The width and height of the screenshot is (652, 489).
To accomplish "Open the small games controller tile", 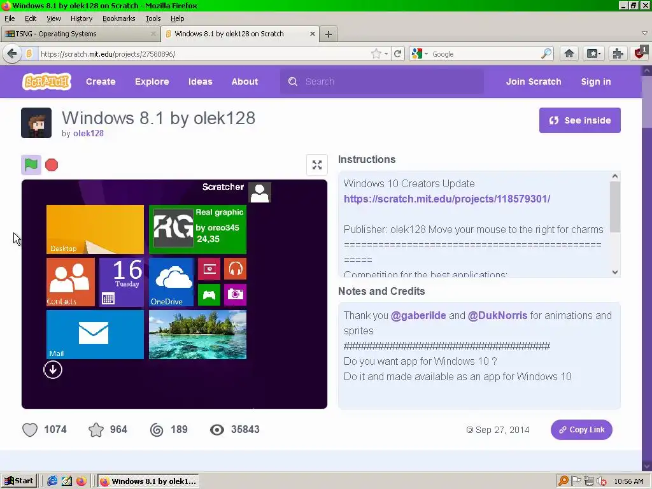I will [209, 295].
